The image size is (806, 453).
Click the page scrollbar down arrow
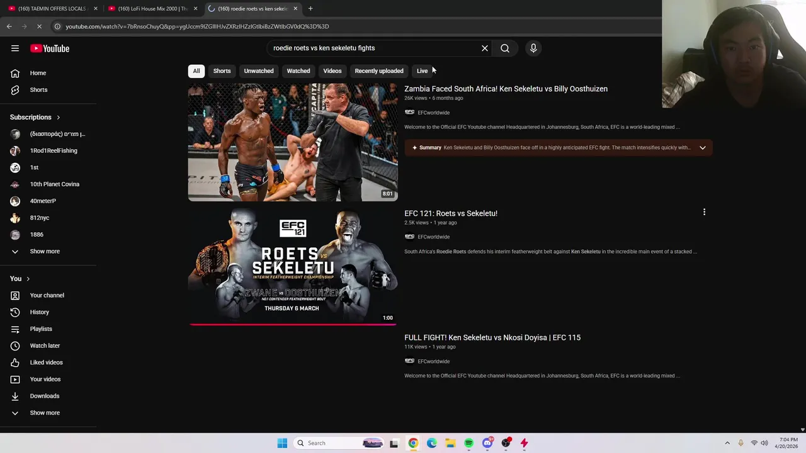pos(802,430)
